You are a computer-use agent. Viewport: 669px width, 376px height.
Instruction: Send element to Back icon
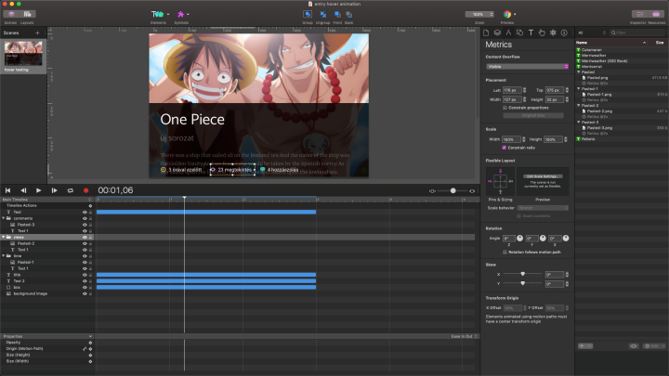(349, 15)
